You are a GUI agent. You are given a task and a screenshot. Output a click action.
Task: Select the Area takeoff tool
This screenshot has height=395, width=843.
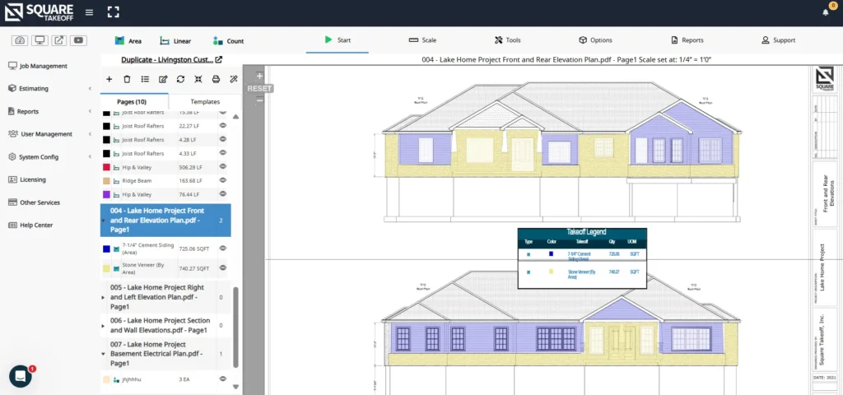tap(128, 41)
